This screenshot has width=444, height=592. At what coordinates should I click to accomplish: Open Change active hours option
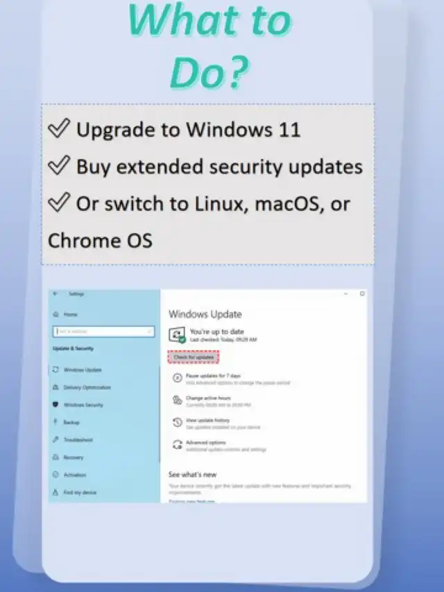click(208, 398)
